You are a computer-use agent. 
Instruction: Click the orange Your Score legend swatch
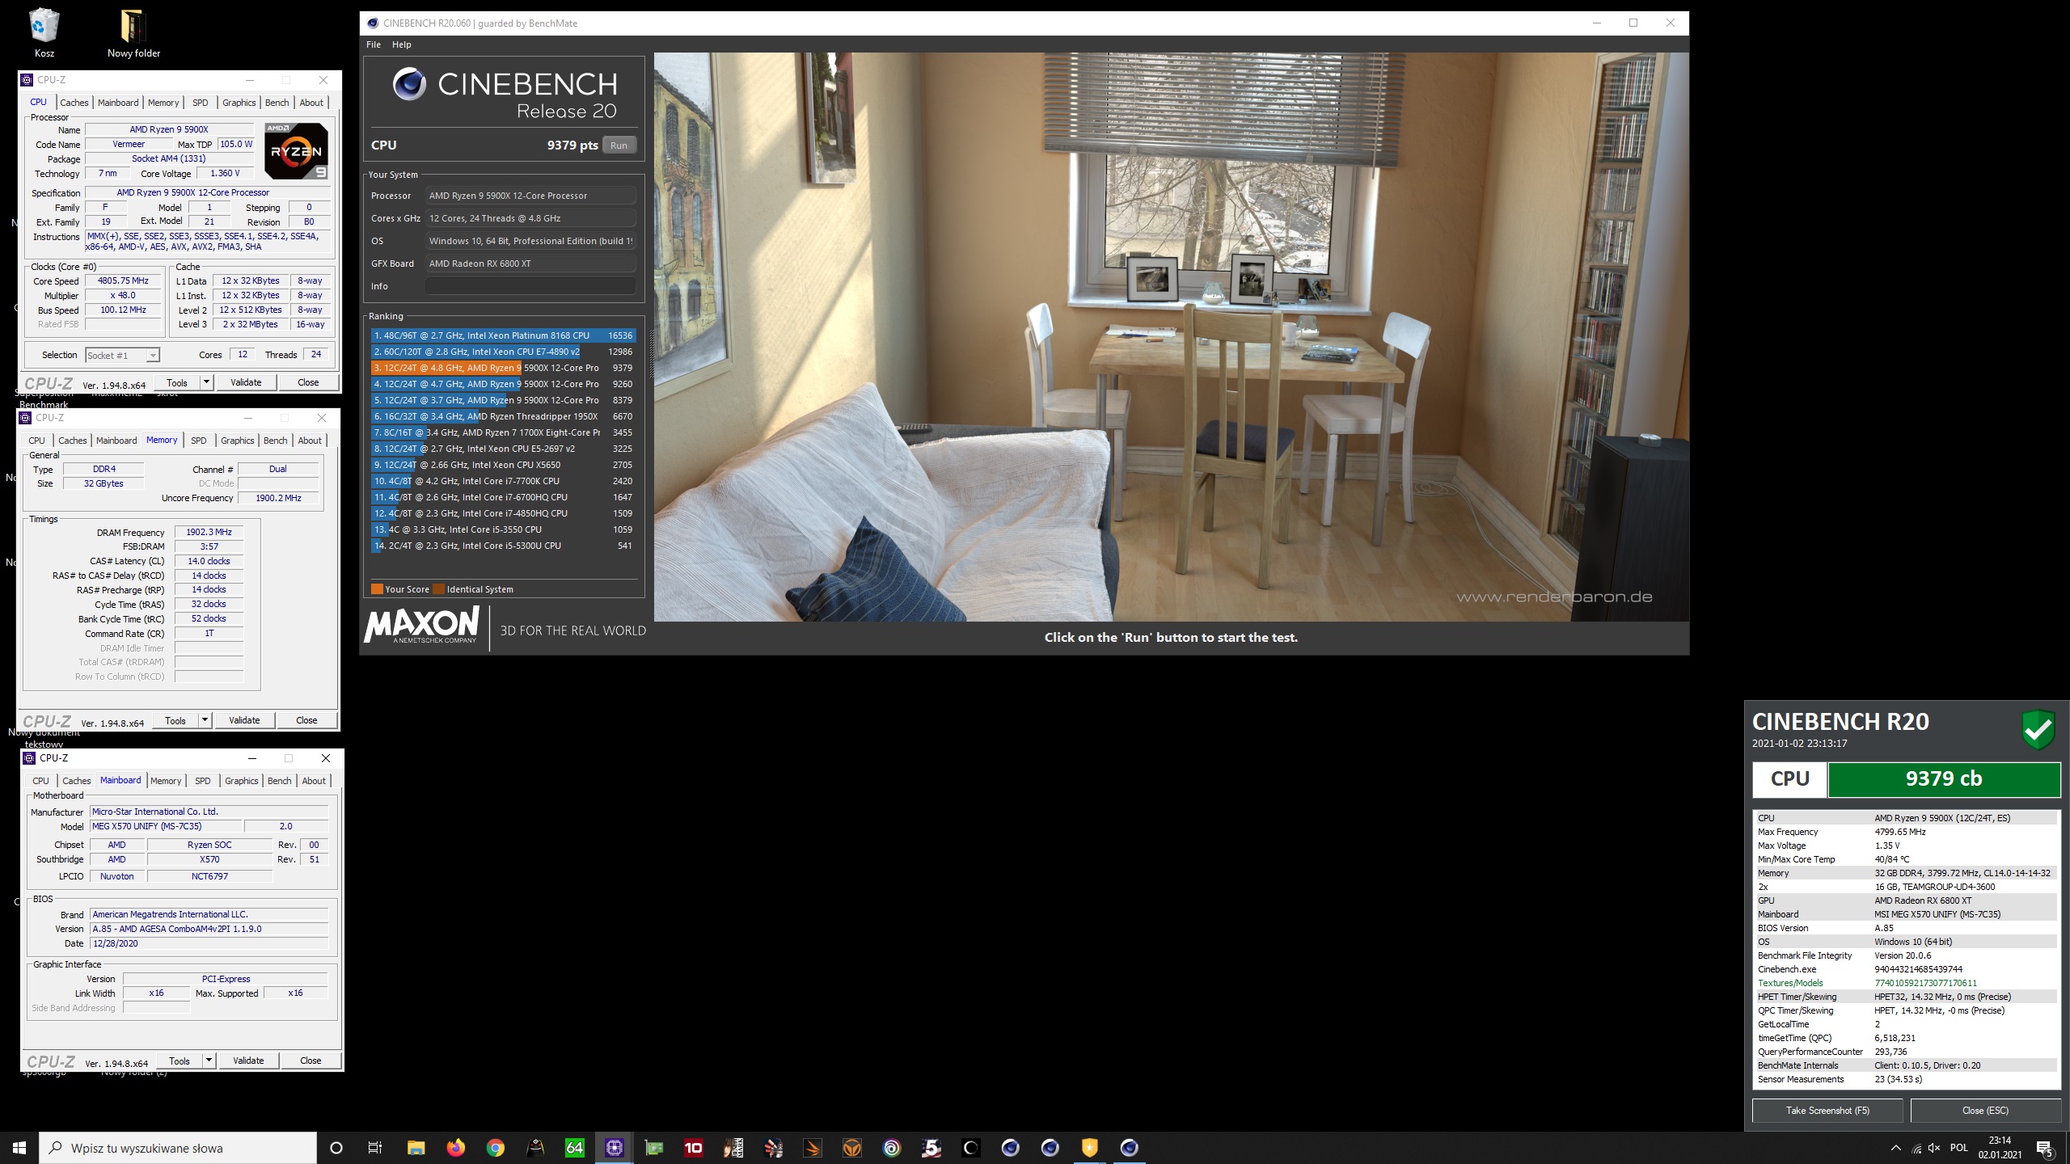click(x=377, y=589)
